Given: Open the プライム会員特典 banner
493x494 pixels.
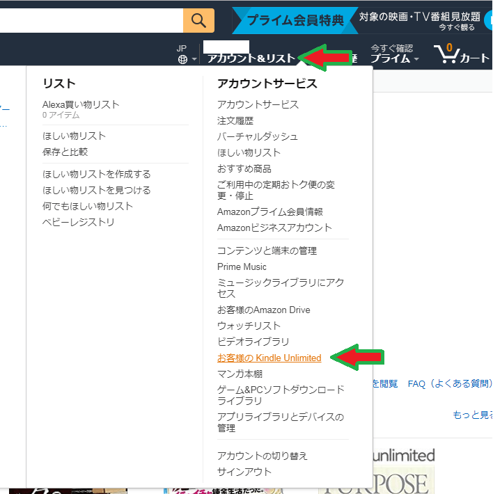Looking at the screenshot, I should click(295, 20).
